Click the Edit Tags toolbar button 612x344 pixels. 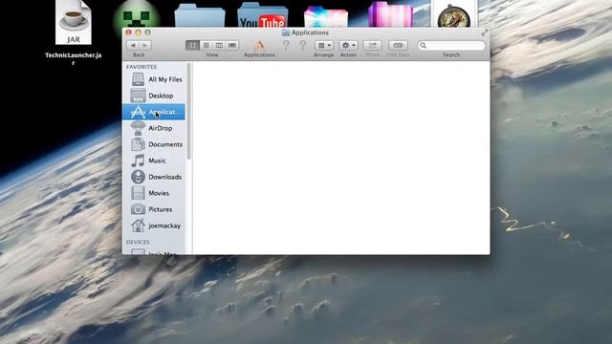[398, 45]
